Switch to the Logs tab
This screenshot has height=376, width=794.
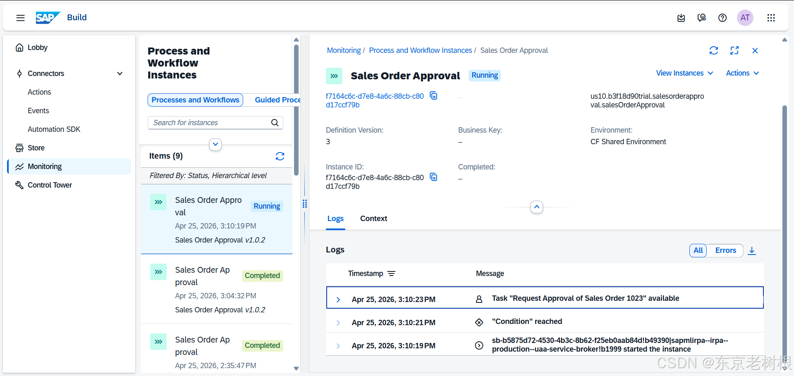[335, 219]
